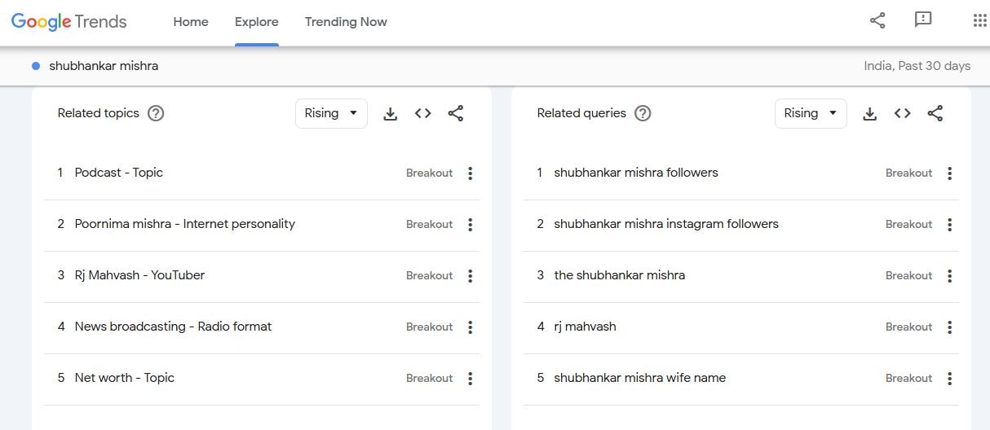Open the shubhankar mishra wife name query
Image resolution: width=990 pixels, height=430 pixels.
point(639,378)
